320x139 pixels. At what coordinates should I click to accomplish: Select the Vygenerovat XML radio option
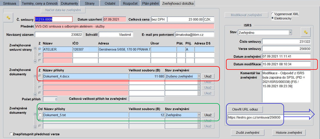coord(273,14)
